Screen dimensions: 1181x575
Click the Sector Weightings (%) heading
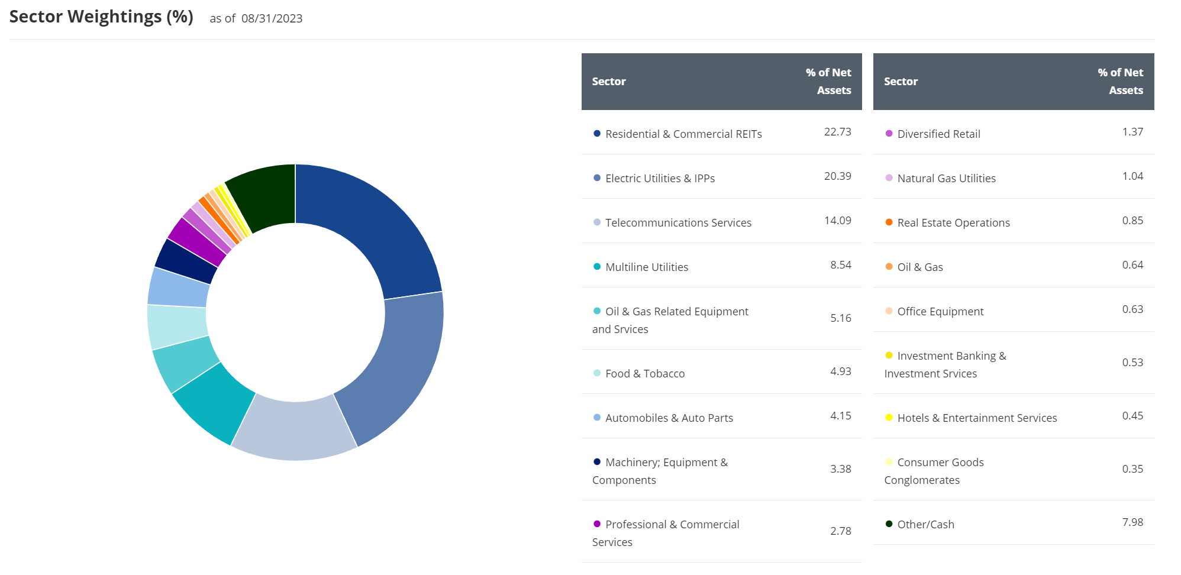101,17
